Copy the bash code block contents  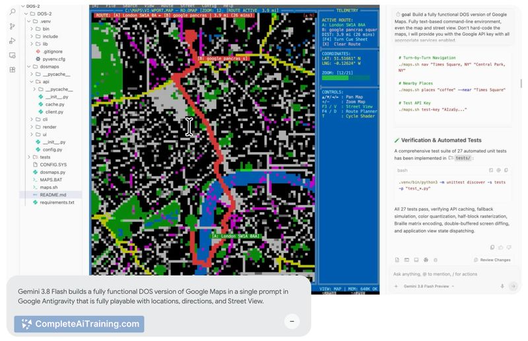506,170
